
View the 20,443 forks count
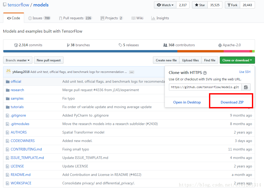coord(247,5)
